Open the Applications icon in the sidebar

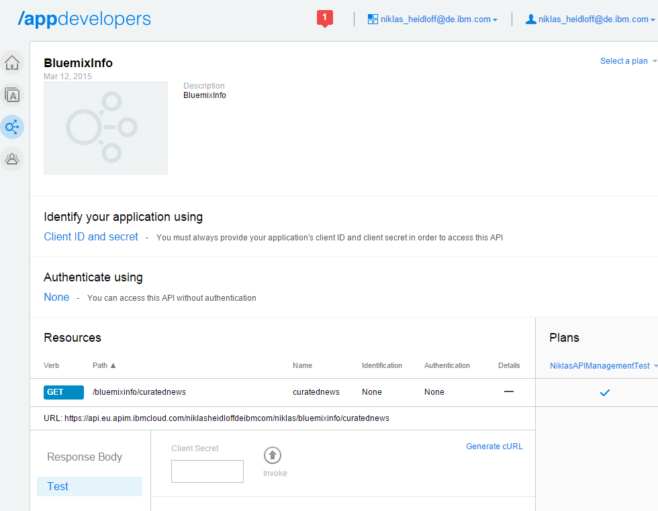point(12,95)
